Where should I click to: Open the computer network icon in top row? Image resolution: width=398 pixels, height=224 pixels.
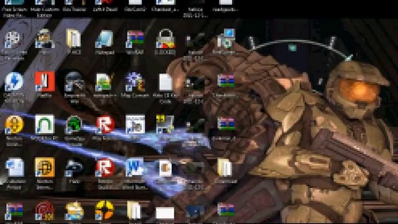pyautogui.click(x=226, y=39)
